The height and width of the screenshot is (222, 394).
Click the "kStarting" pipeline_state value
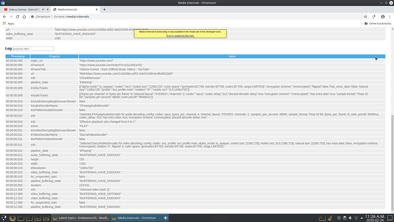[86, 82]
